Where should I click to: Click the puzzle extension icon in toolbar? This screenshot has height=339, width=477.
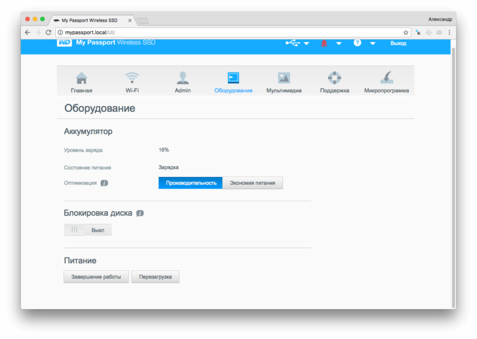point(428,32)
